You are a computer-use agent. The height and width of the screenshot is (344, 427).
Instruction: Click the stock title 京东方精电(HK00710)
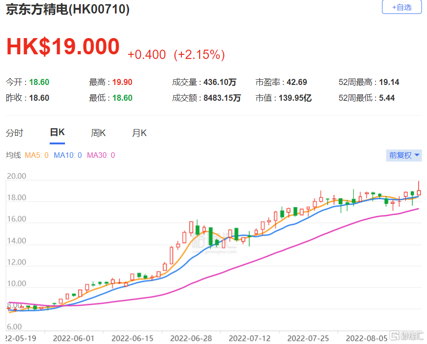pos(68,9)
